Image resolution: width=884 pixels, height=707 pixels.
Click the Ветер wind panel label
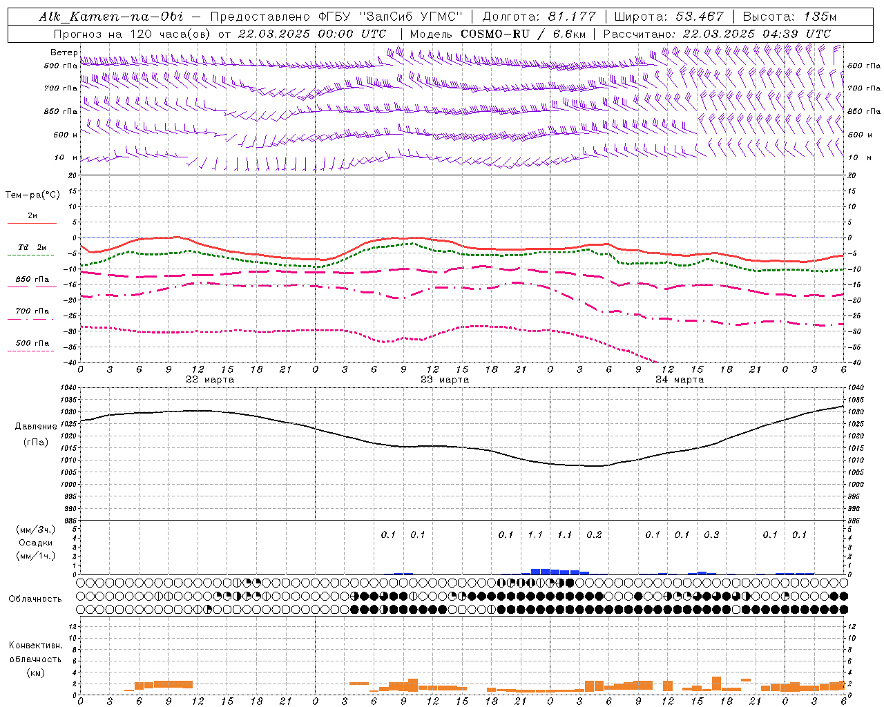click(x=64, y=52)
